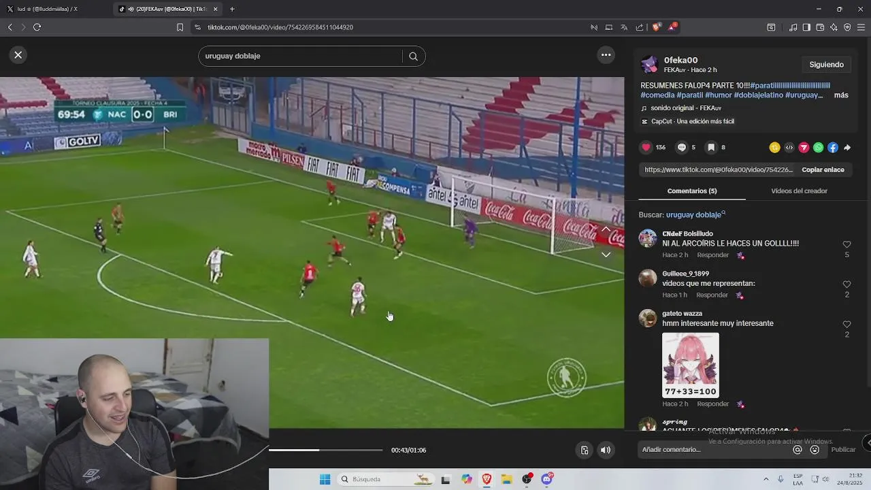
Task: Open the anime girl image in gateto wazza's comment
Action: [x=691, y=365]
